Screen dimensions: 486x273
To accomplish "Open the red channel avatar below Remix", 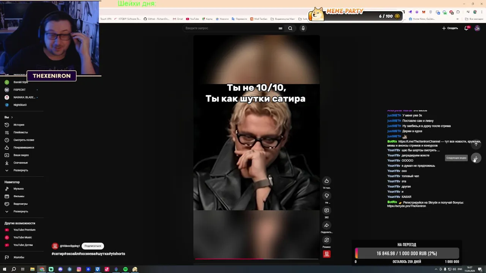I will point(327,254).
